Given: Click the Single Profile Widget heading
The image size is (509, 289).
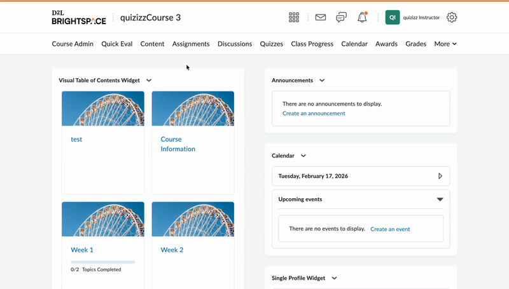Looking at the screenshot, I should point(298,278).
